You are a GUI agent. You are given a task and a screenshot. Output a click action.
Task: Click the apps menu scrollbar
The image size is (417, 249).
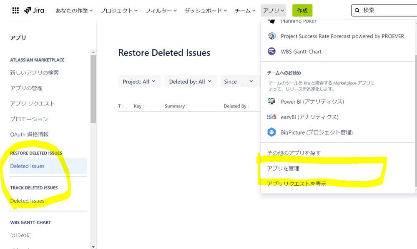[x=416, y=121]
